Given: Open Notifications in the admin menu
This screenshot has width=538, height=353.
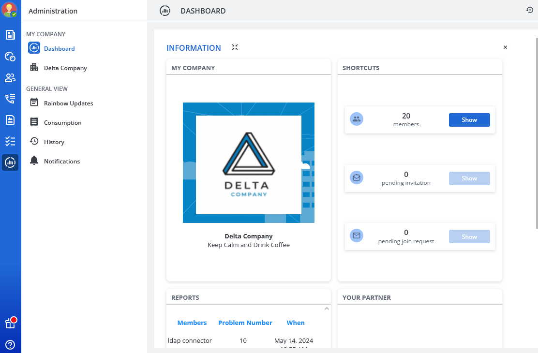Looking at the screenshot, I should (62, 161).
